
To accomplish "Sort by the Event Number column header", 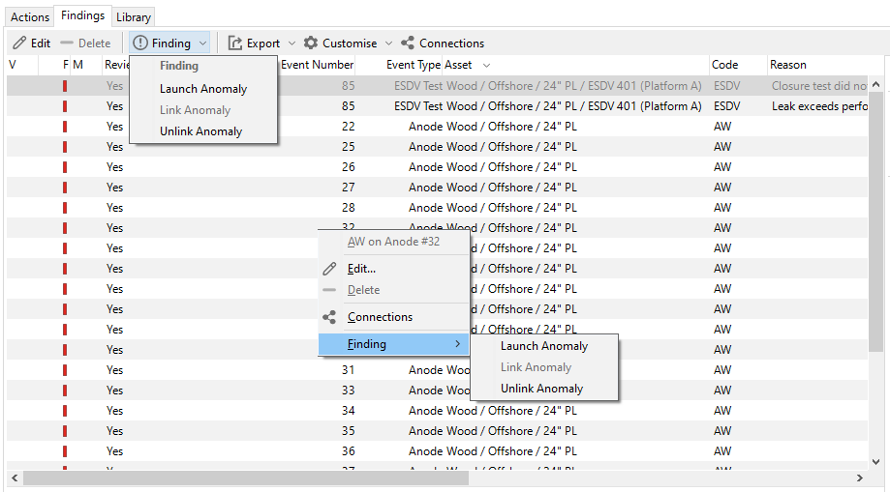I will click(x=317, y=65).
